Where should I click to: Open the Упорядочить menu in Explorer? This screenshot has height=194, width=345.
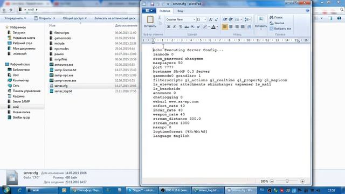coord(15,18)
